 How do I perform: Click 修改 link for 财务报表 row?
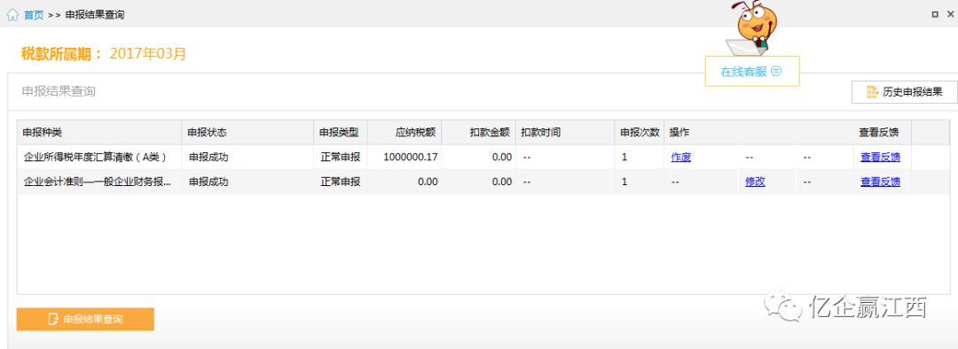[x=755, y=182]
